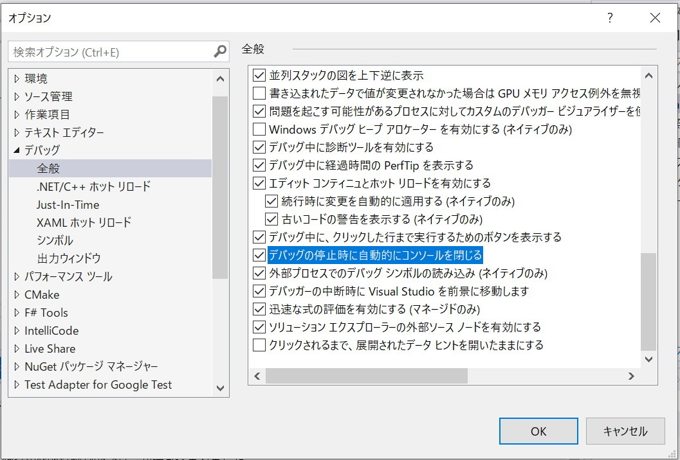Expand the 環境 tree node
This screenshot has width=680, height=460.
click(17, 79)
